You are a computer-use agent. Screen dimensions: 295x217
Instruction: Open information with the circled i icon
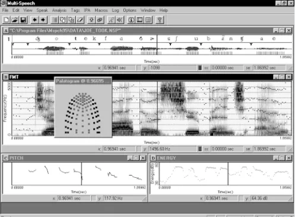(x=131, y=20)
